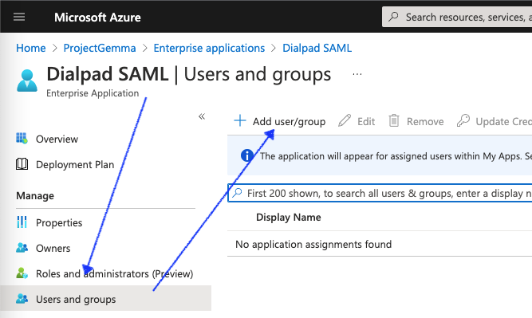This screenshot has height=318, width=532.
Task: Click the Remove toolbar button
Action: point(416,121)
